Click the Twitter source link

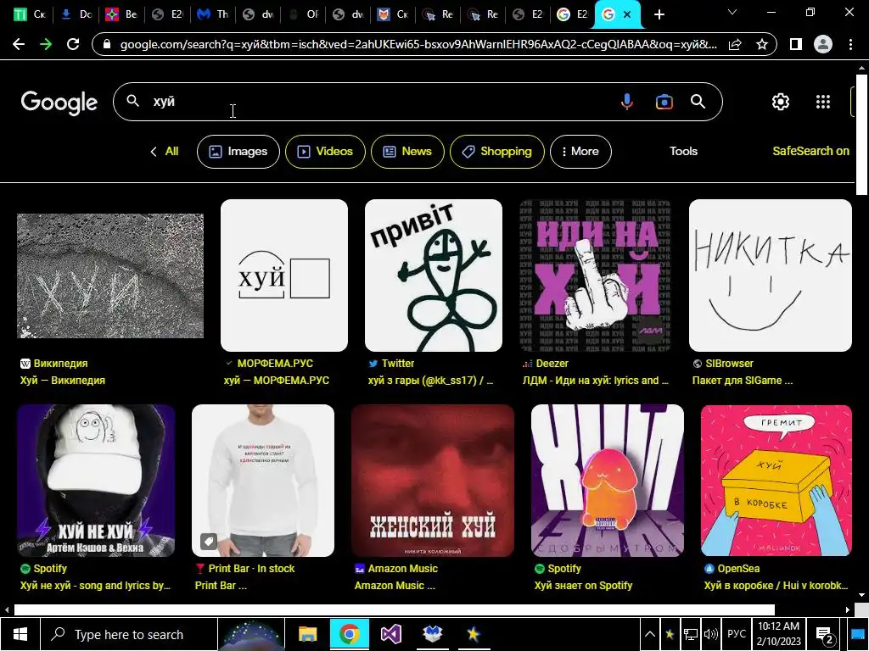[397, 364]
